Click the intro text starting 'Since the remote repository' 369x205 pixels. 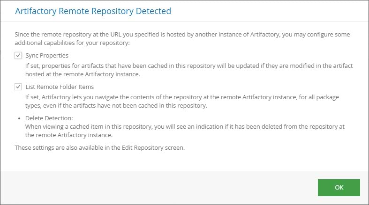(183, 35)
